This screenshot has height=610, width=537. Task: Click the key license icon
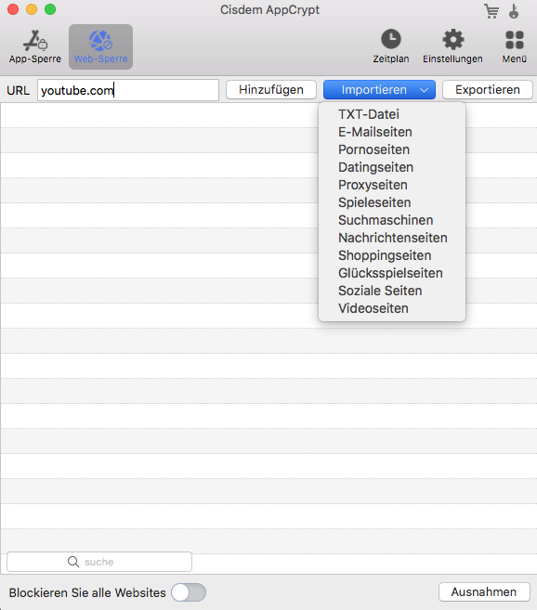click(x=514, y=11)
